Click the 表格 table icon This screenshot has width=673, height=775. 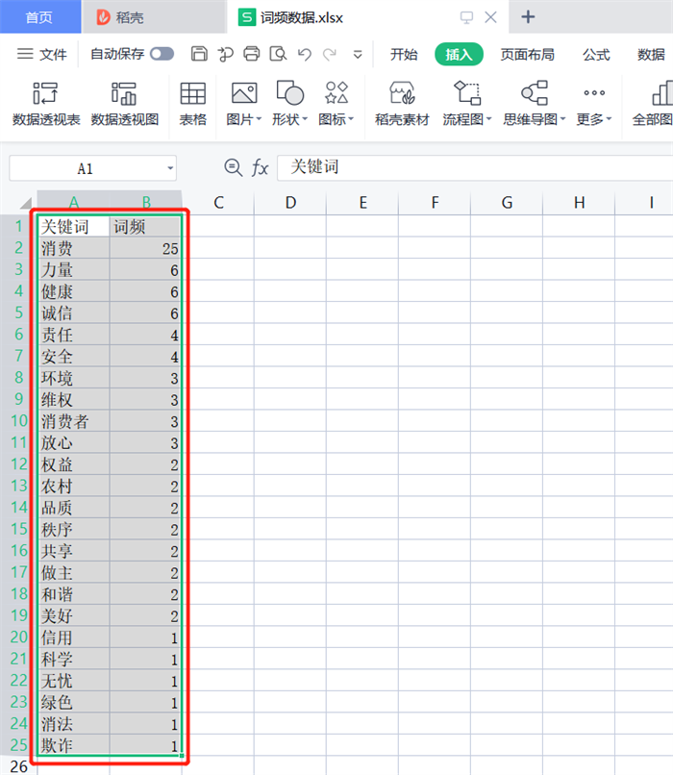(193, 104)
